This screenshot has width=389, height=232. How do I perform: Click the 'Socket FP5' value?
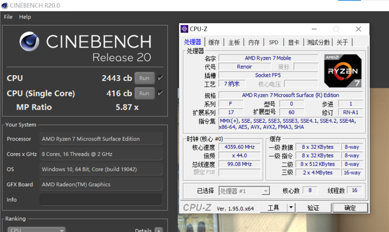[268, 75]
